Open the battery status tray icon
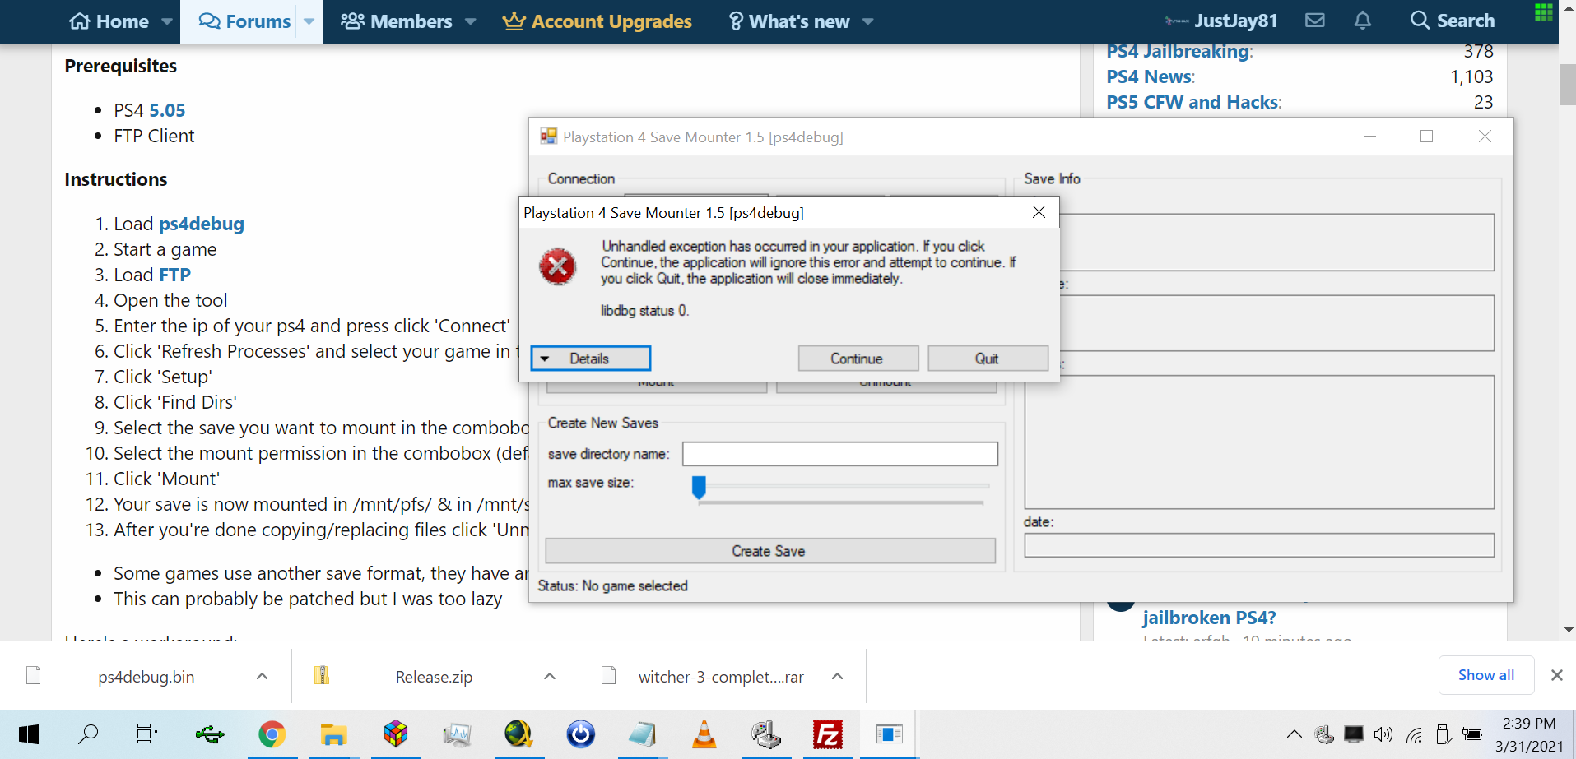This screenshot has width=1576, height=759. [1472, 734]
